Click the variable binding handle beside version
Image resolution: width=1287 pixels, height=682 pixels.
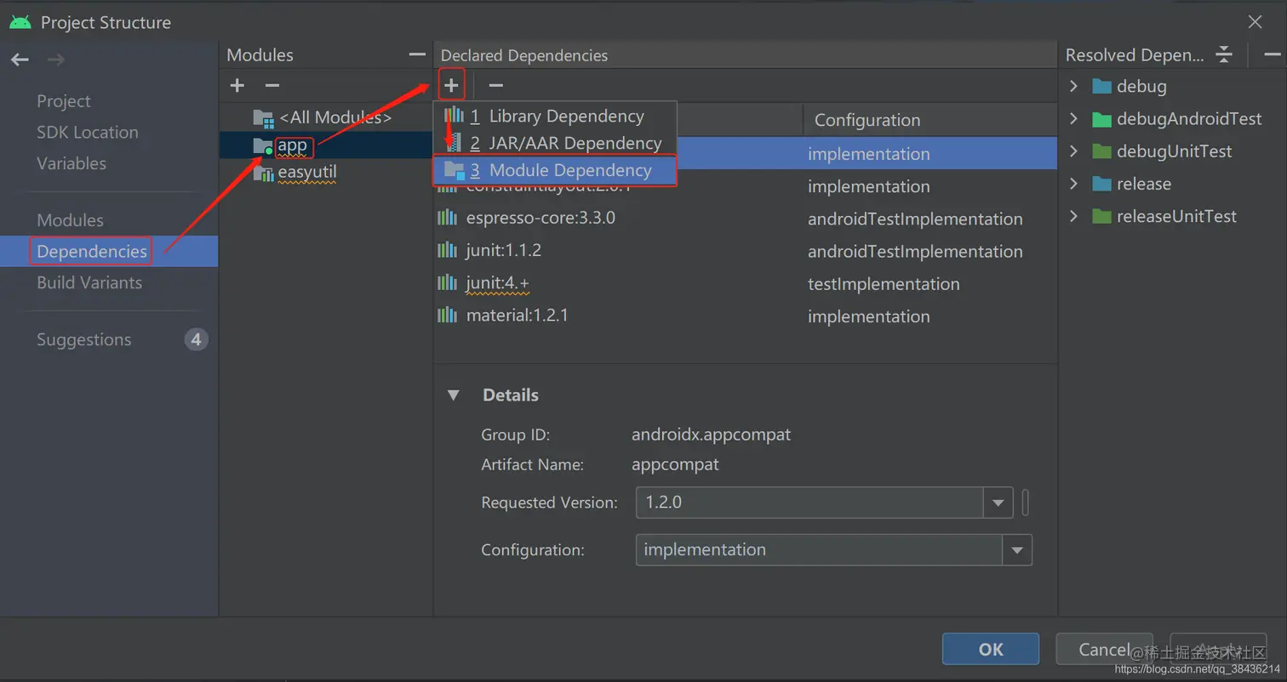(x=1026, y=503)
